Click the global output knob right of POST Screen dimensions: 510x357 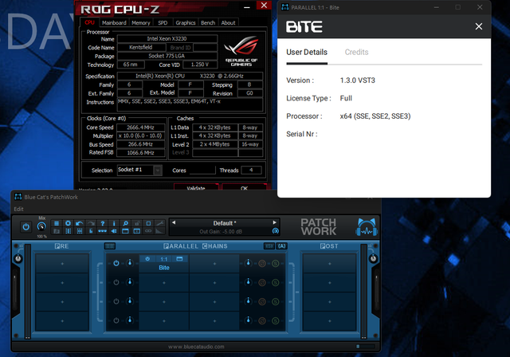[373, 258]
